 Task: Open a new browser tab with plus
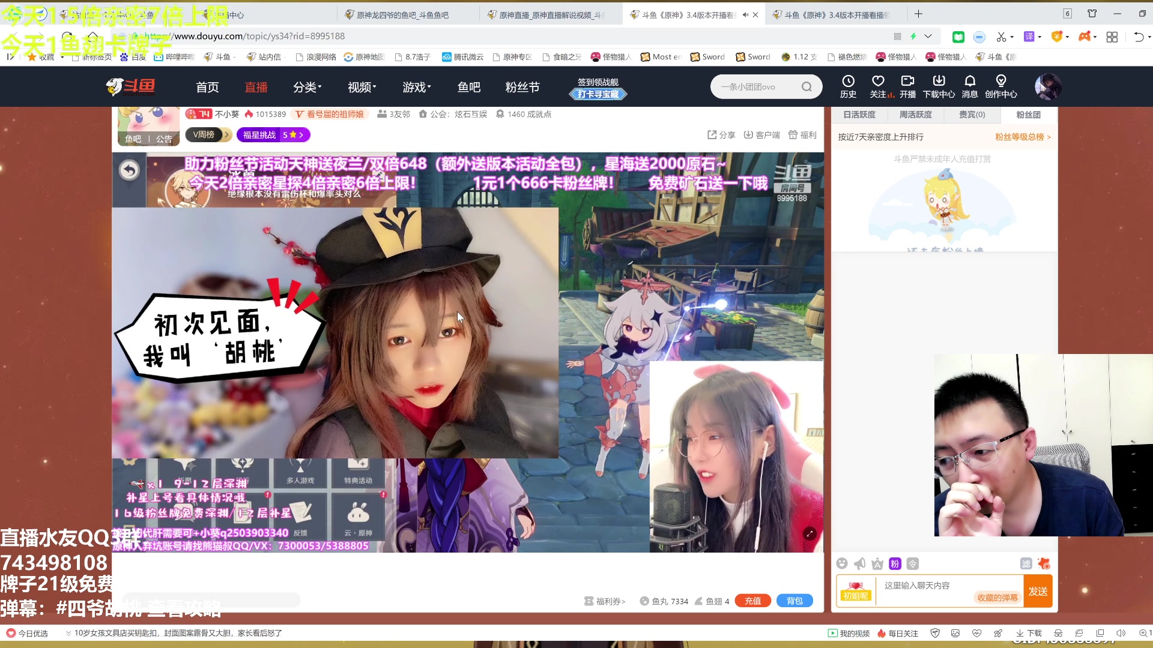(x=918, y=14)
